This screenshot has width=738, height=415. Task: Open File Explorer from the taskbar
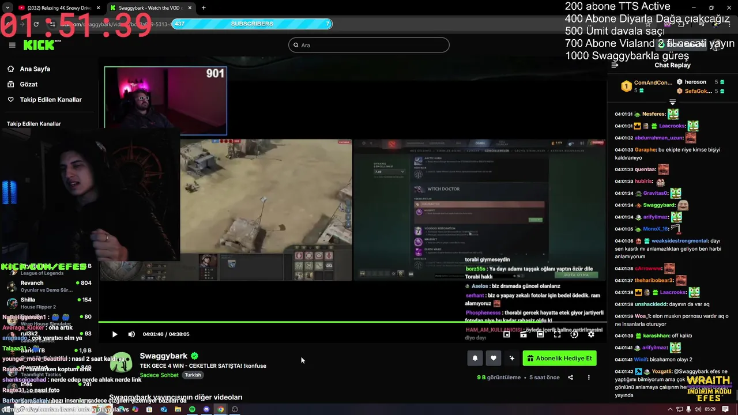click(178, 409)
